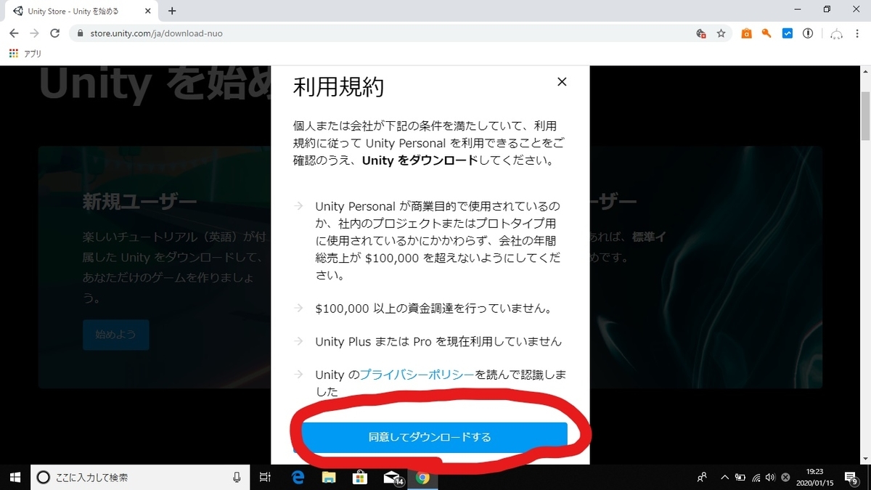The height and width of the screenshot is (490, 871).
Task: Open Chrome three-dot menu
Action: click(858, 33)
